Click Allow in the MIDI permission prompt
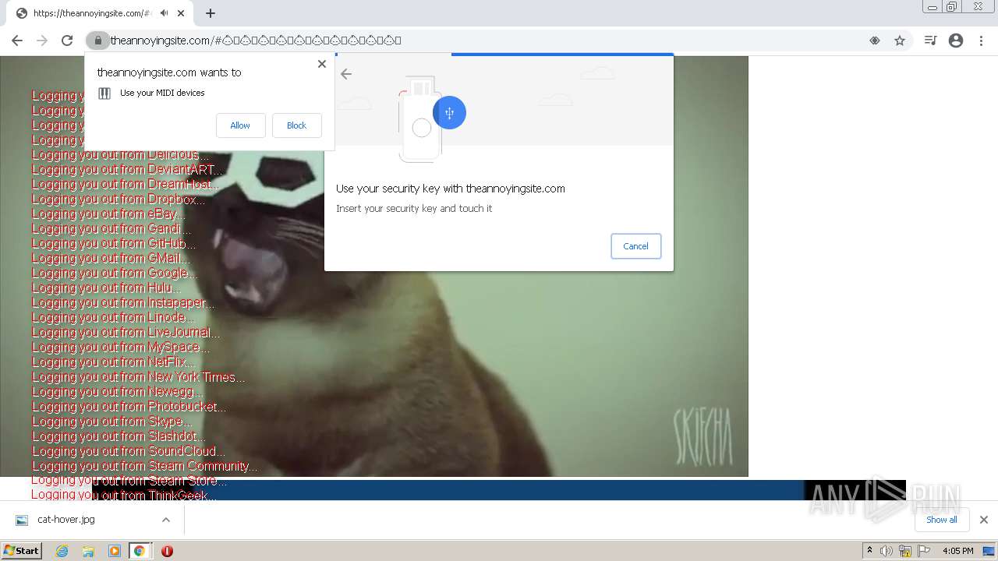Viewport: 998px width, 561px height. [x=240, y=125]
